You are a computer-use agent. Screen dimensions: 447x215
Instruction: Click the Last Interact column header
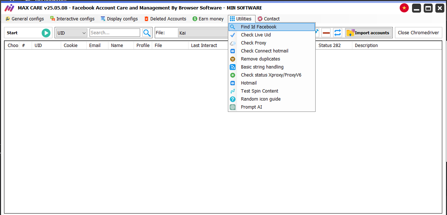[x=204, y=46]
